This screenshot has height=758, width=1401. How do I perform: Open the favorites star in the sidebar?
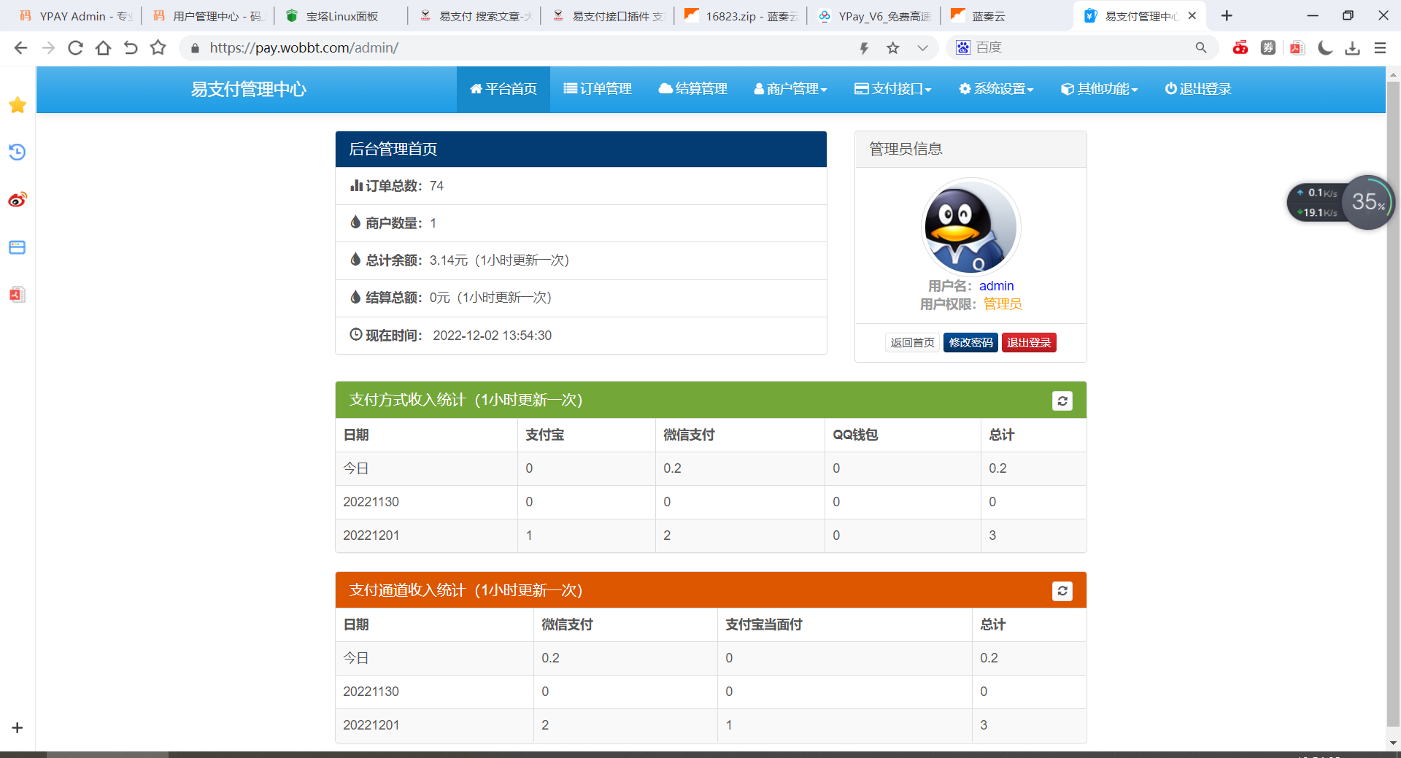click(x=17, y=105)
